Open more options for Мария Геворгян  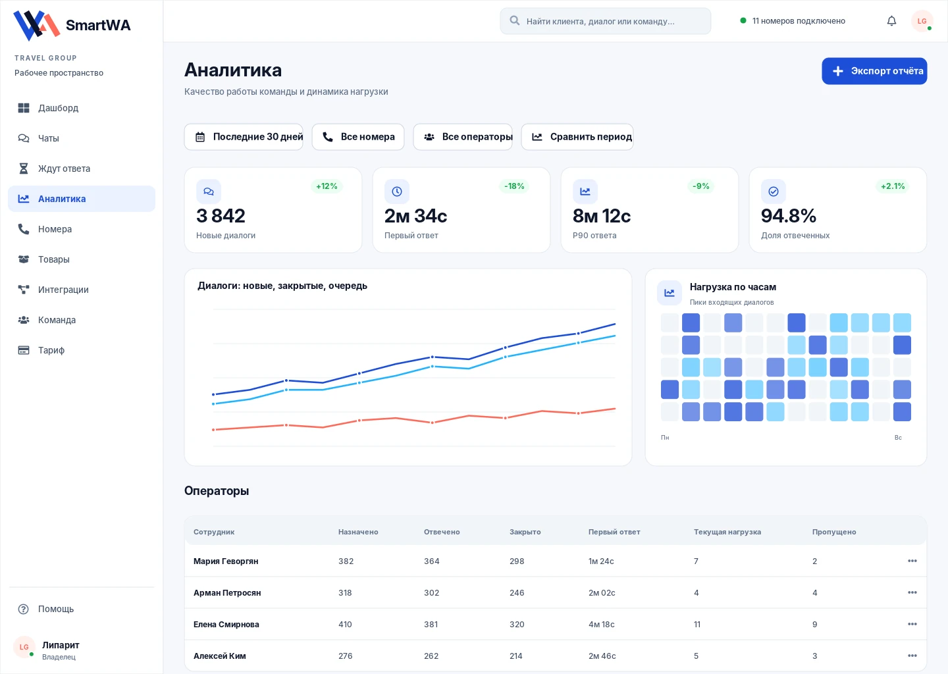[912, 561]
